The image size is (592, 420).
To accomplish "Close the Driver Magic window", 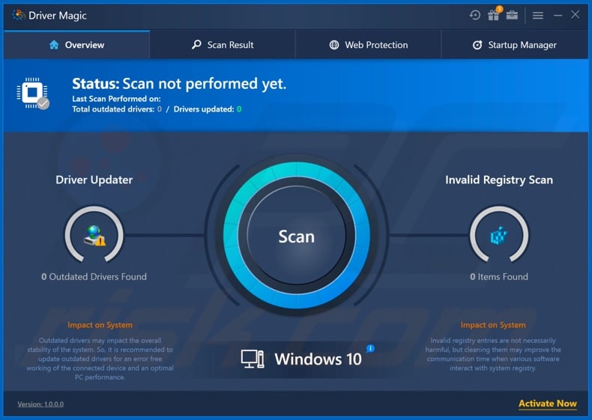I will tap(575, 15).
